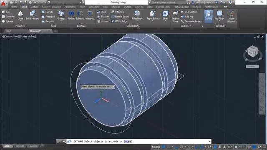
Task: Select the Thicken tool
Action: coord(103,17)
